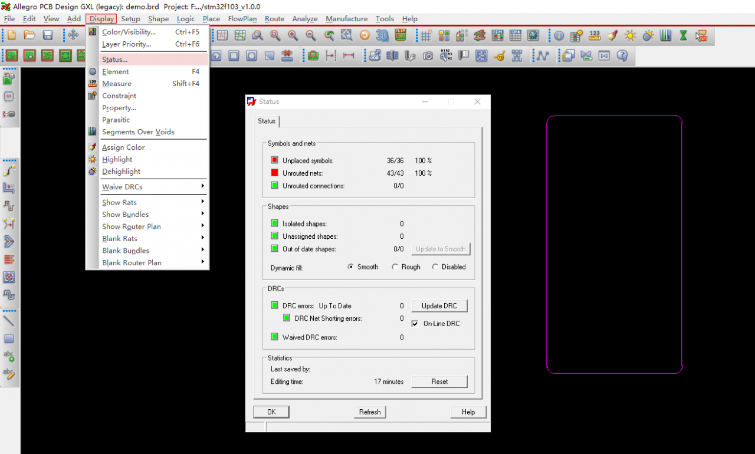755x454 pixels.
Task: Click the Unplaced symbols red status swatch
Action: coord(275,160)
